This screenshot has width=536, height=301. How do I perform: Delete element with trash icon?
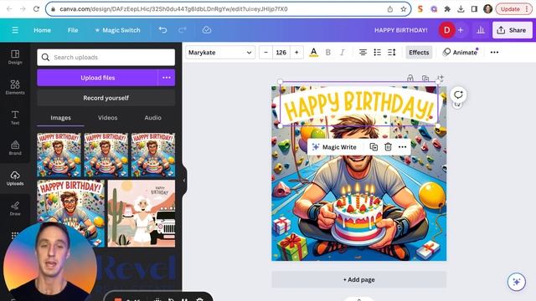pos(388,147)
